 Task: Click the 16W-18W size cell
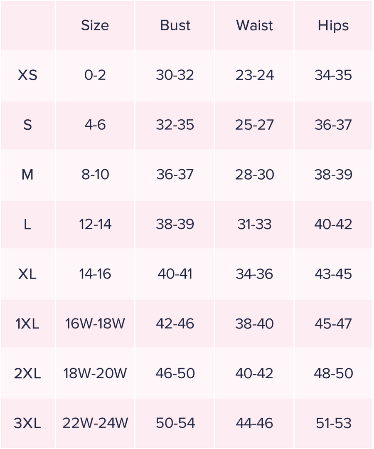point(95,324)
